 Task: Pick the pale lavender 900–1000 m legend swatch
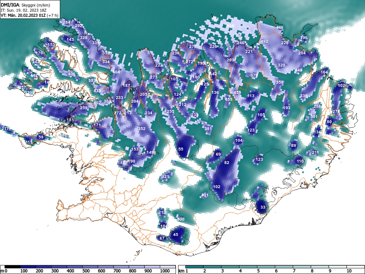[x=152, y=267]
